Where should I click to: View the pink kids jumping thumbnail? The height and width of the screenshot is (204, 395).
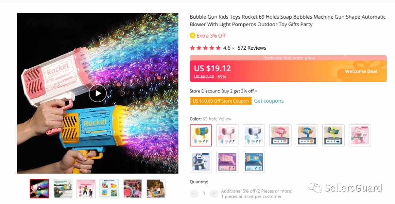pos(86,188)
